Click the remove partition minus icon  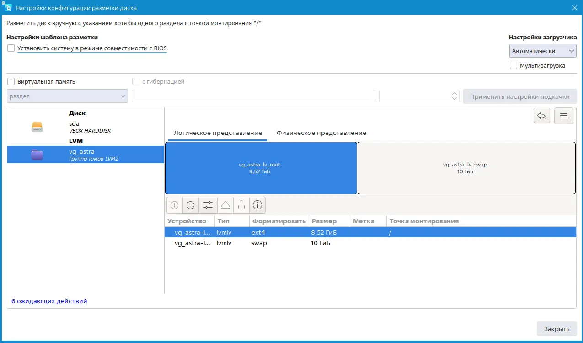[191, 205]
